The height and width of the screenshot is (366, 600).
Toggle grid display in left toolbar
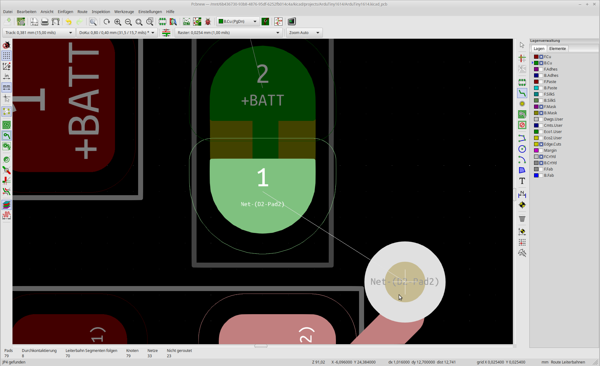[x=7, y=56]
